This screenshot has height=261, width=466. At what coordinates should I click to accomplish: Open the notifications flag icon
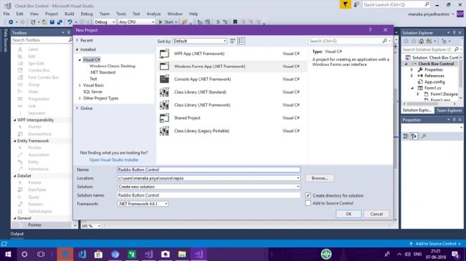coord(345,4)
